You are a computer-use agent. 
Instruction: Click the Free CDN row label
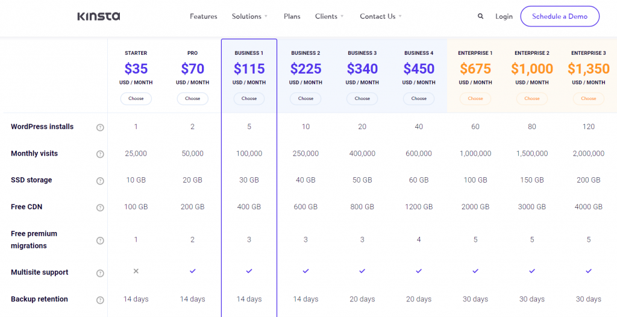tap(27, 207)
